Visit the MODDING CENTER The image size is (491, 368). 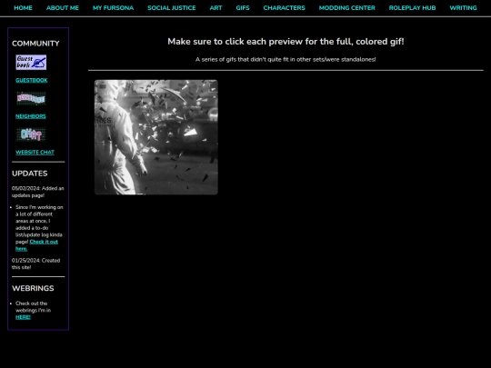pyautogui.click(x=347, y=8)
